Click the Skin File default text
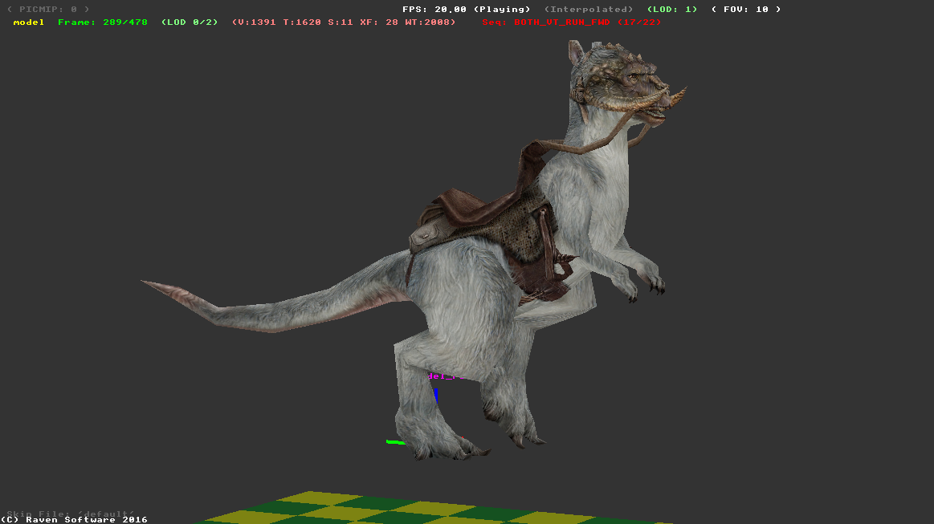Screen dimensions: 934x524 (71, 514)
